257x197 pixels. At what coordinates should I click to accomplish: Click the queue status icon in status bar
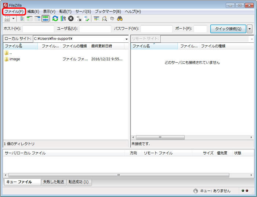[196, 191]
